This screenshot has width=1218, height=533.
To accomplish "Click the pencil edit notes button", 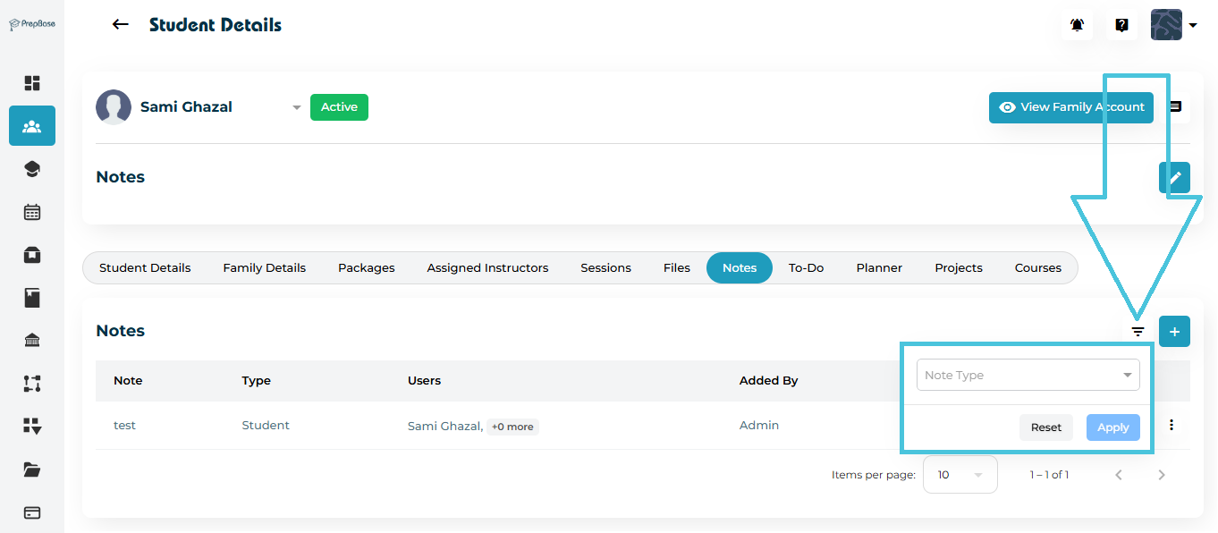I will pos(1174,177).
